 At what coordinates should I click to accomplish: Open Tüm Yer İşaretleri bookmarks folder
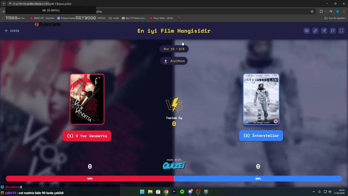(x=335, y=18)
